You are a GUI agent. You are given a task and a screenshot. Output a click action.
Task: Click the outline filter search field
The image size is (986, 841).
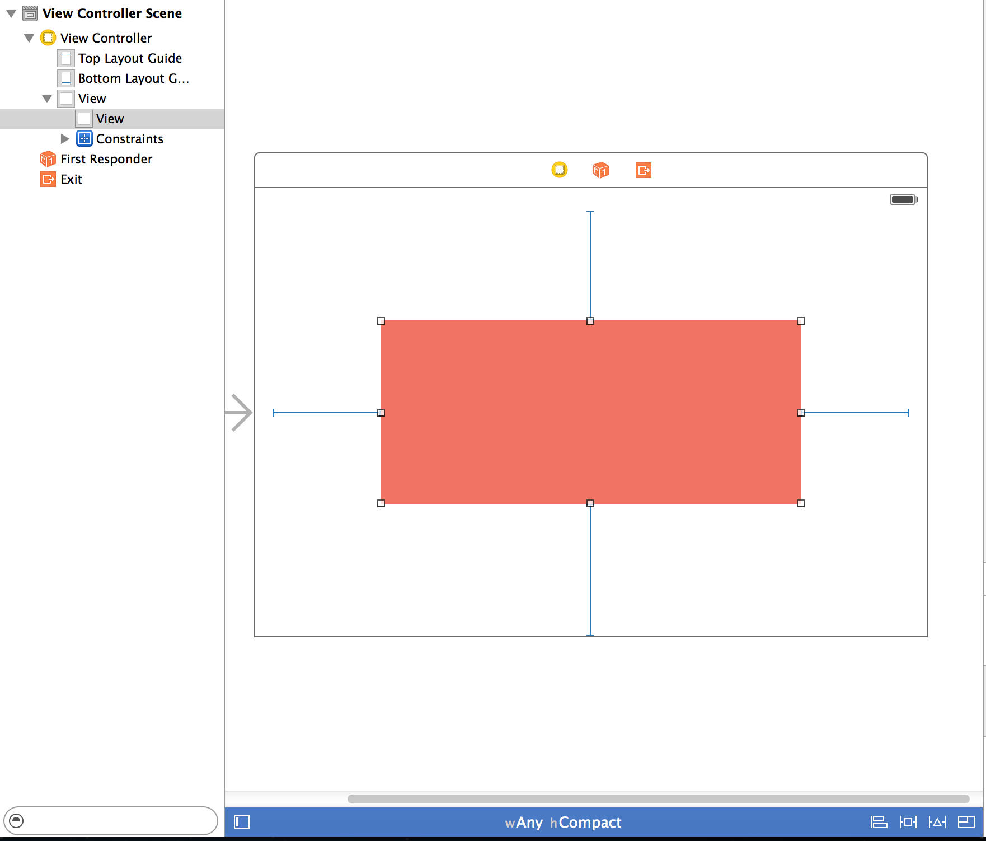click(x=112, y=821)
